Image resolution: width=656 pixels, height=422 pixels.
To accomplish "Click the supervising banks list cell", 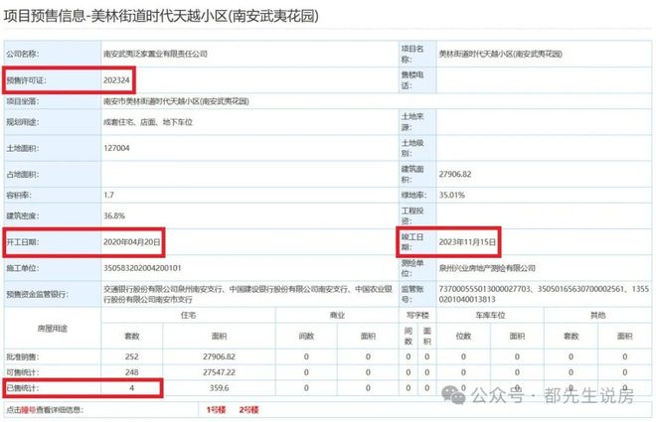I will 248,294.
